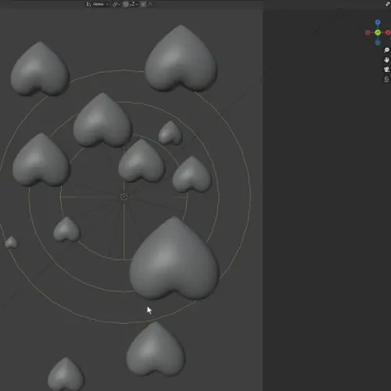Image resolution: width=391 pixels, height=391 pixels.
Task: Click the green Y axis gizmo circle
Action: point(378,33)
